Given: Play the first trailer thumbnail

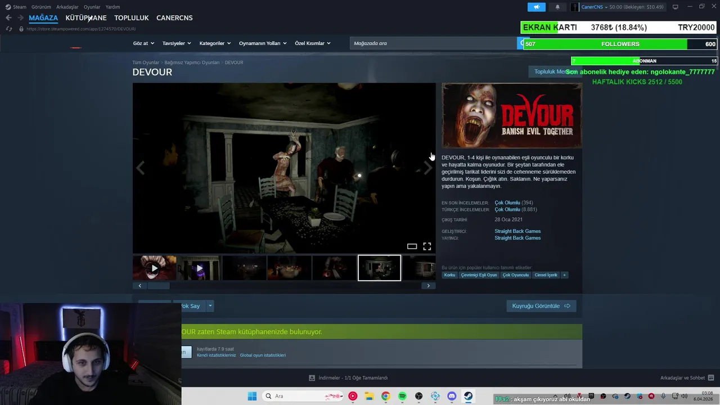Looking at the screenshot, I should [x=155, y=268].
